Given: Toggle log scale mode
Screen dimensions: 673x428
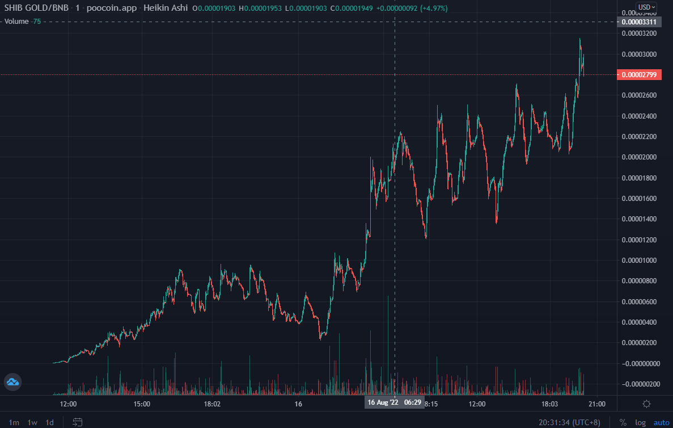Looking at the screenshot, I should coord(640,422).
